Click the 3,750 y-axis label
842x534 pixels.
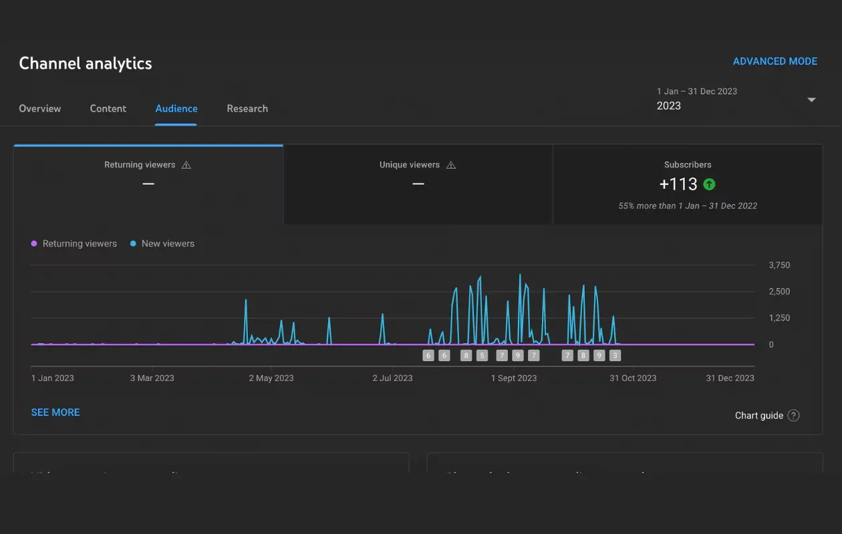point(779,265)
